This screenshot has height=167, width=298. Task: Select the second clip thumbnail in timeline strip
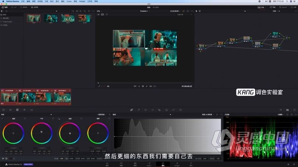click(x=27, y=97)
